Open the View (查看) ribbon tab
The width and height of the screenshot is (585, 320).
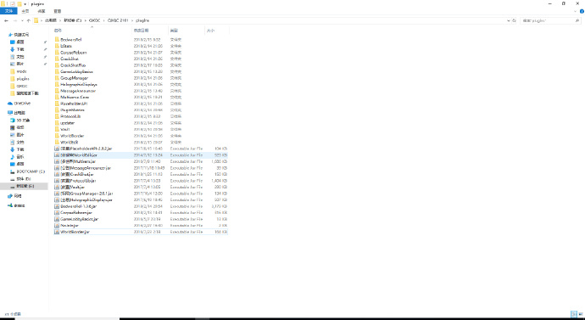(x=58, y=11)
